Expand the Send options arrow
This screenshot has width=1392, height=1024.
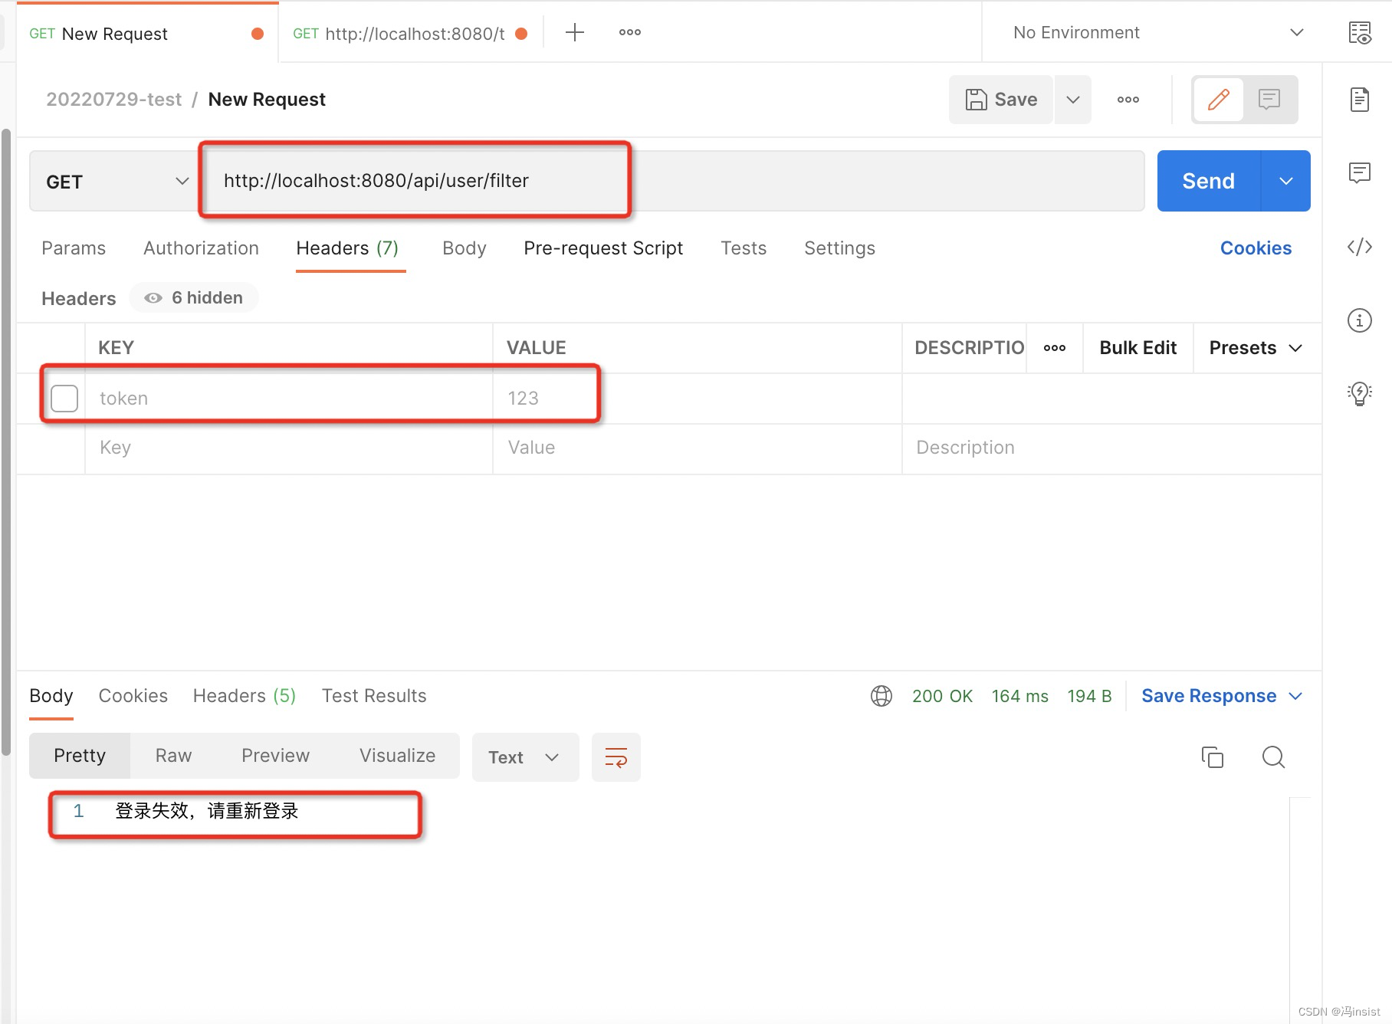[1286, 181]
